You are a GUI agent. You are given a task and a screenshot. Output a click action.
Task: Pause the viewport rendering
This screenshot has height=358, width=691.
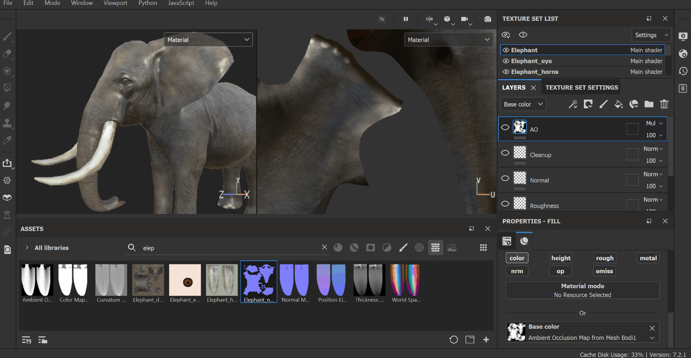(406, 19)
